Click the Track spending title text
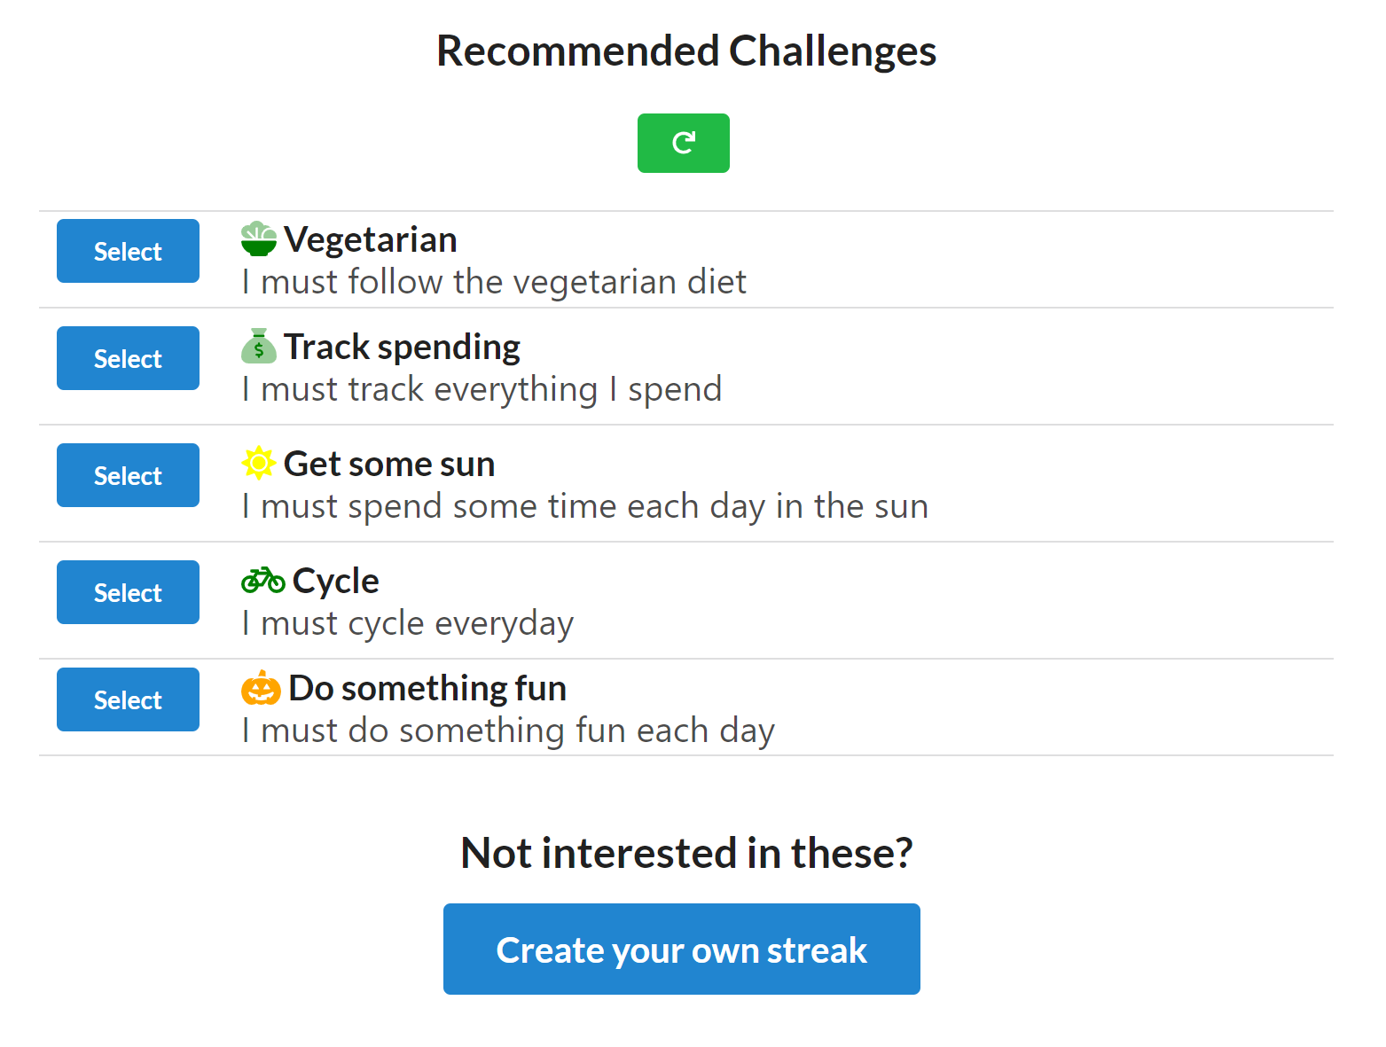 402,348
